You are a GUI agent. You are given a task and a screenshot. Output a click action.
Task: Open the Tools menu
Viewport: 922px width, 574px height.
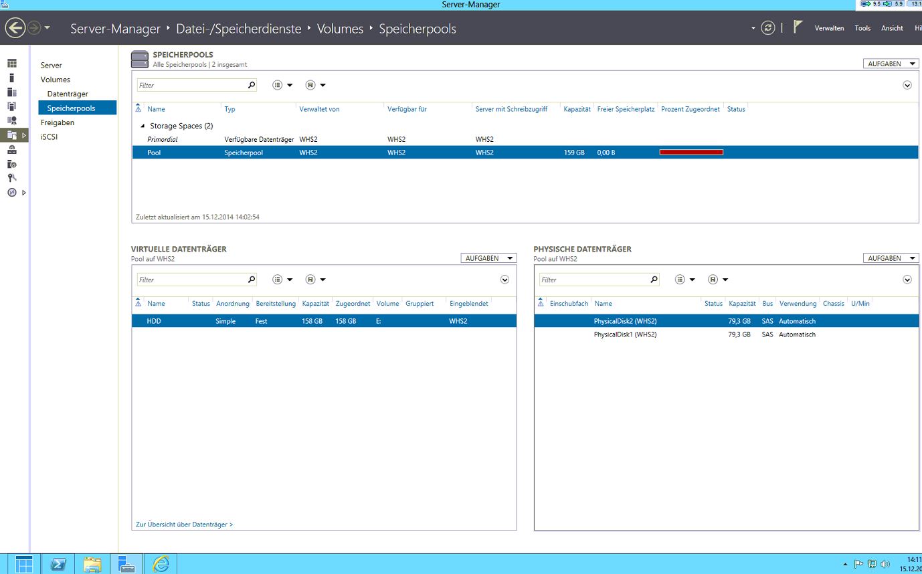[x=862, y=28]
